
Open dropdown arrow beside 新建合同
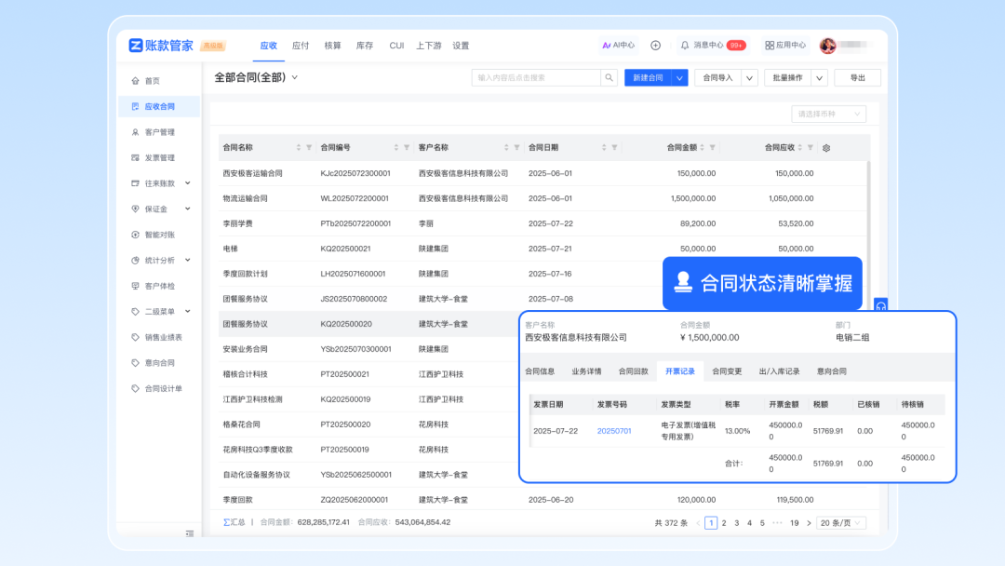pos(679,78)
